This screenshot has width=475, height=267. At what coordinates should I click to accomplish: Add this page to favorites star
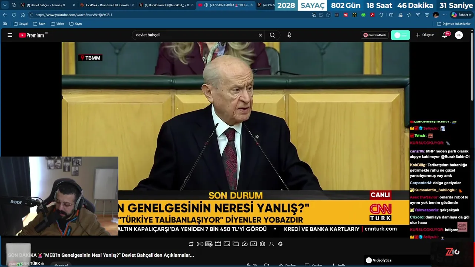(328, 15)
